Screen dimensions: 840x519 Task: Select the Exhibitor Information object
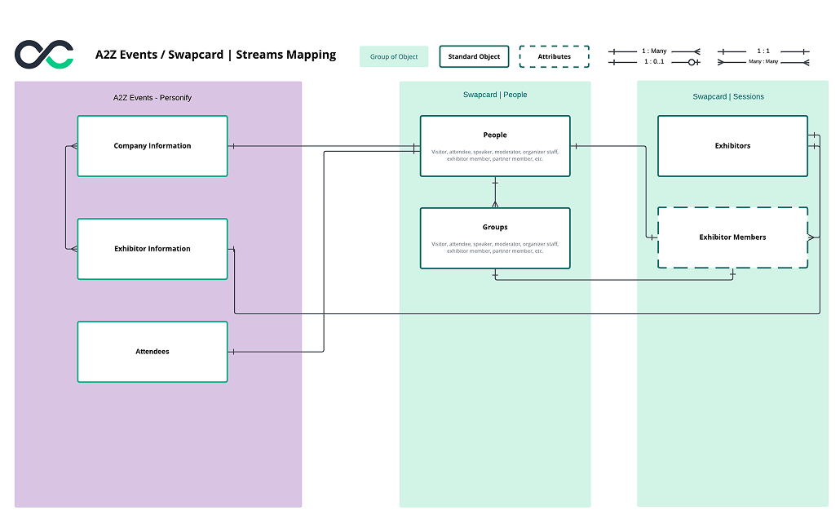(153, 249)
